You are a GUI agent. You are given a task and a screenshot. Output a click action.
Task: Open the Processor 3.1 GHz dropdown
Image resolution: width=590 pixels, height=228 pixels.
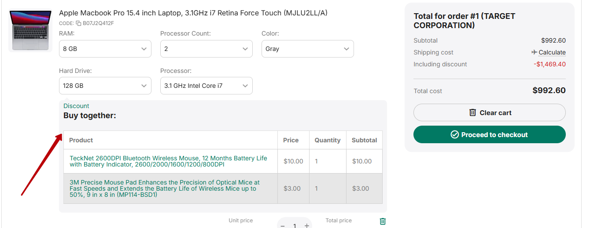[206, 86]
